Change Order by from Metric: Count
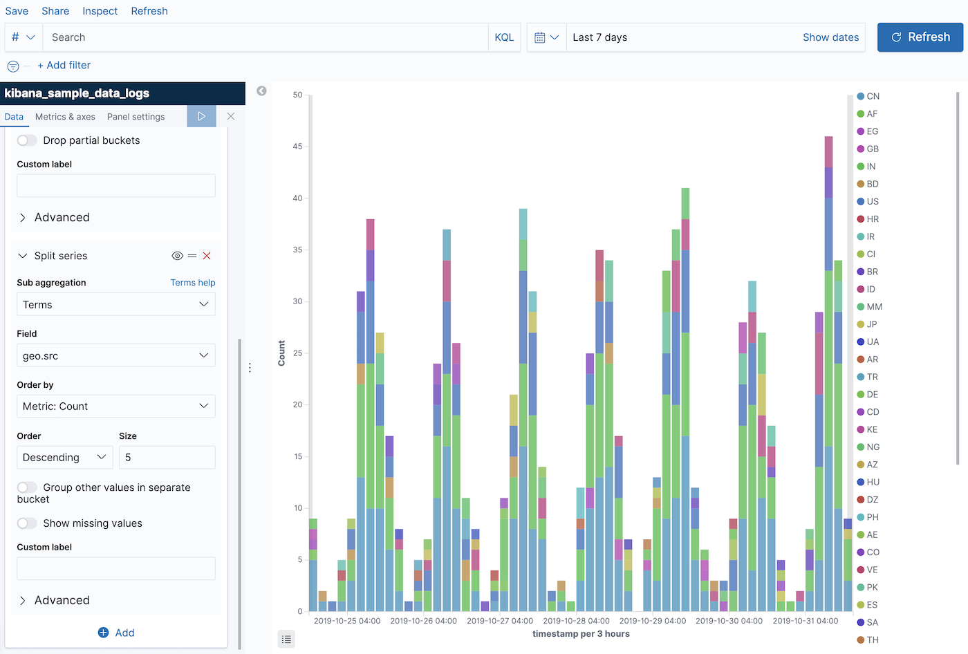Viewport: 968px width, 654px height. coord(115,406)
